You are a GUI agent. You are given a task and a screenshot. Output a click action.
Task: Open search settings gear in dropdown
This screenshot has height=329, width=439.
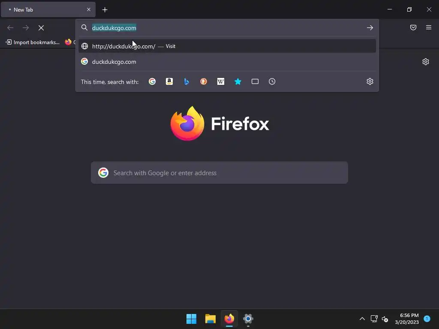pyautogui.click(x=370, y=81)
